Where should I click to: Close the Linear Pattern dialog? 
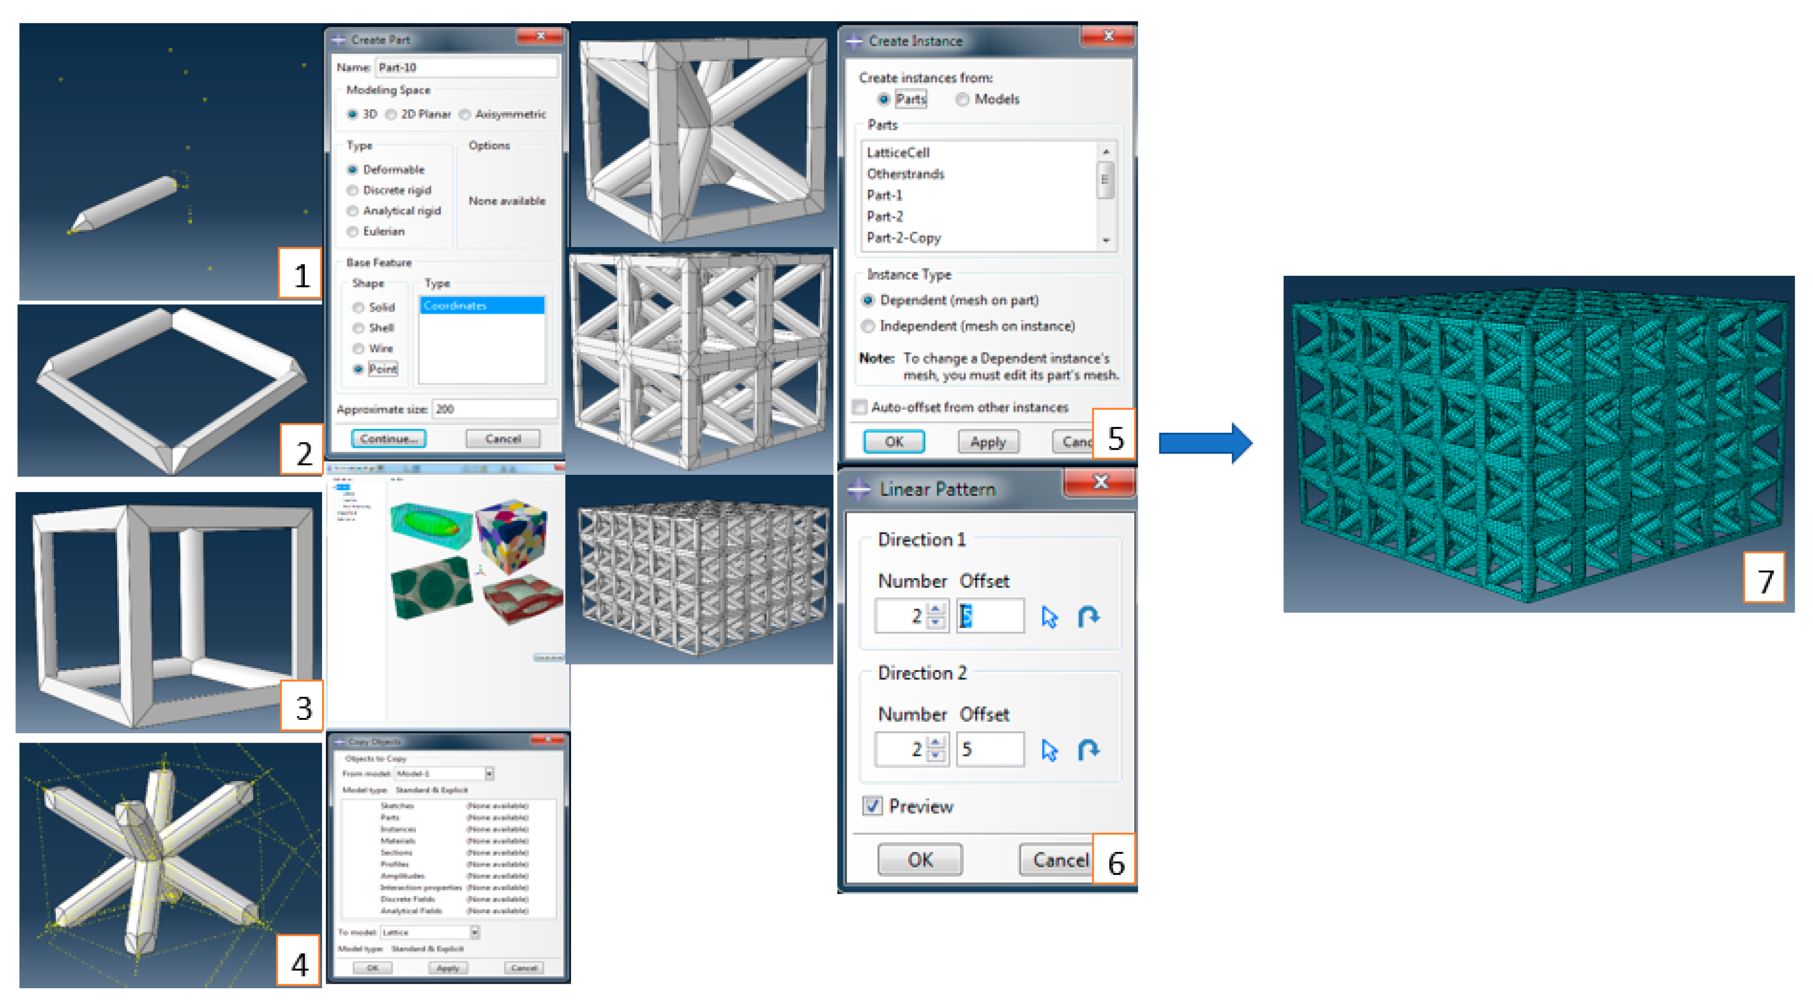[x=1100, y=482]
